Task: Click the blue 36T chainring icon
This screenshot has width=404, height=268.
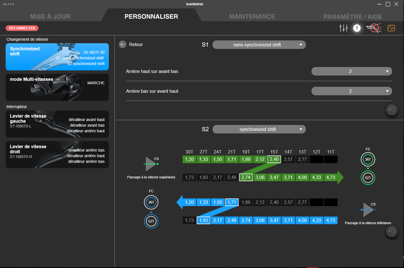Action: (x=151, y=202)
